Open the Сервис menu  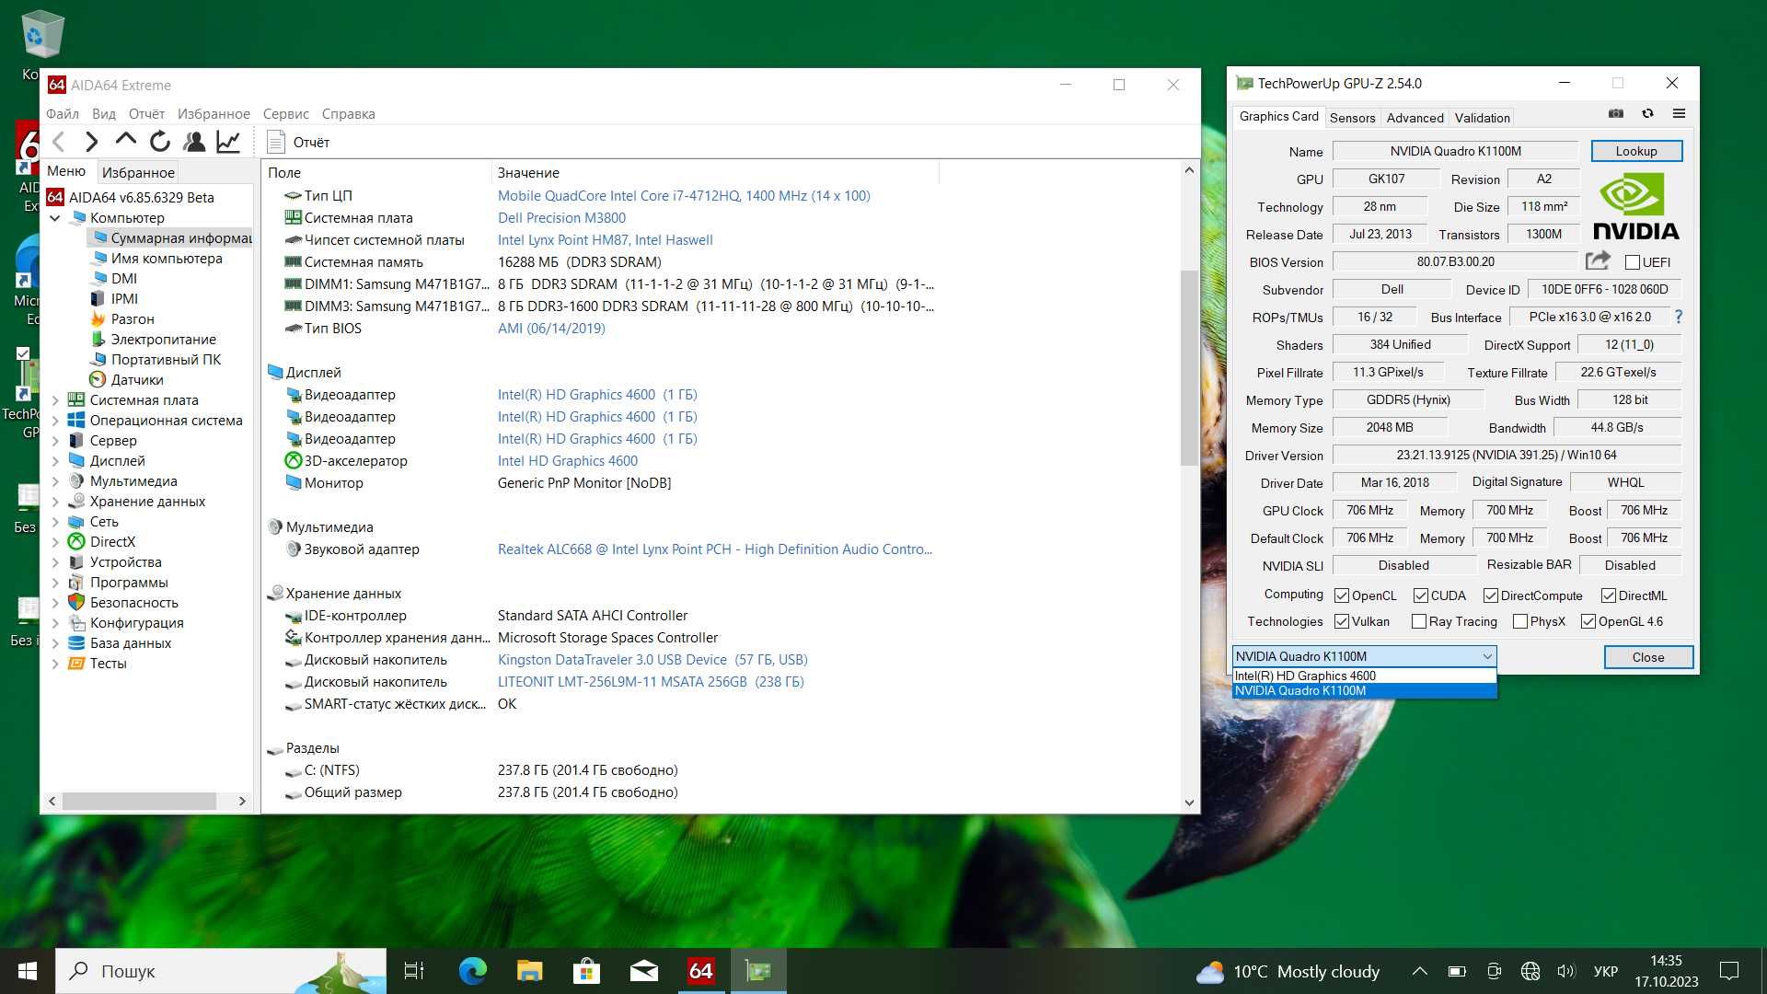[285, 113]
